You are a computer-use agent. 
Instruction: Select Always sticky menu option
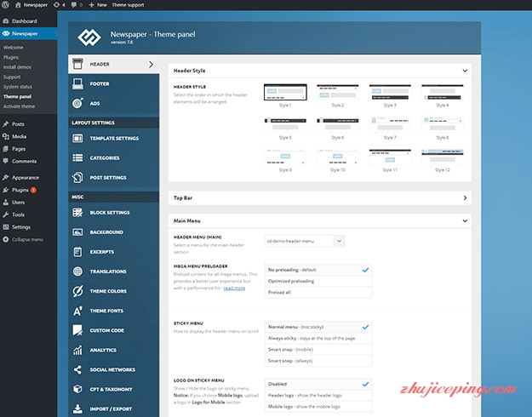click(x=317, y=339)
